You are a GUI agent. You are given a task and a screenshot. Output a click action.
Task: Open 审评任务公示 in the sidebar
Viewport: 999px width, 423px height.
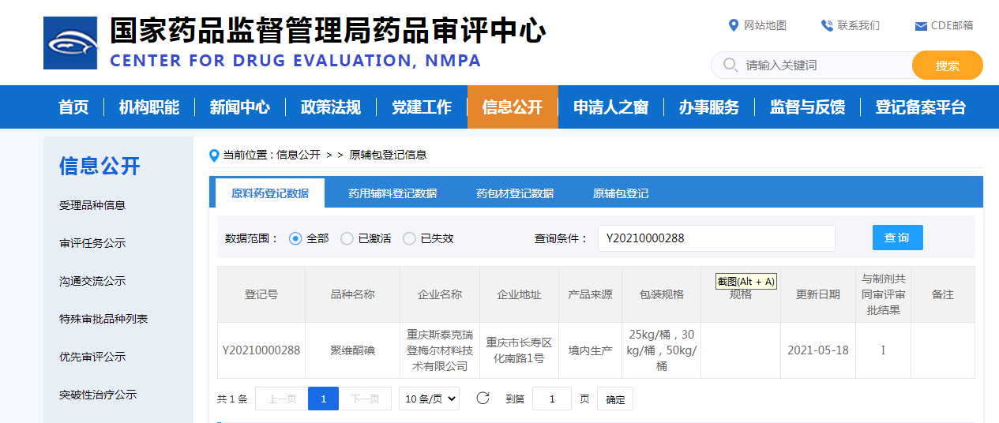point(92,243)
